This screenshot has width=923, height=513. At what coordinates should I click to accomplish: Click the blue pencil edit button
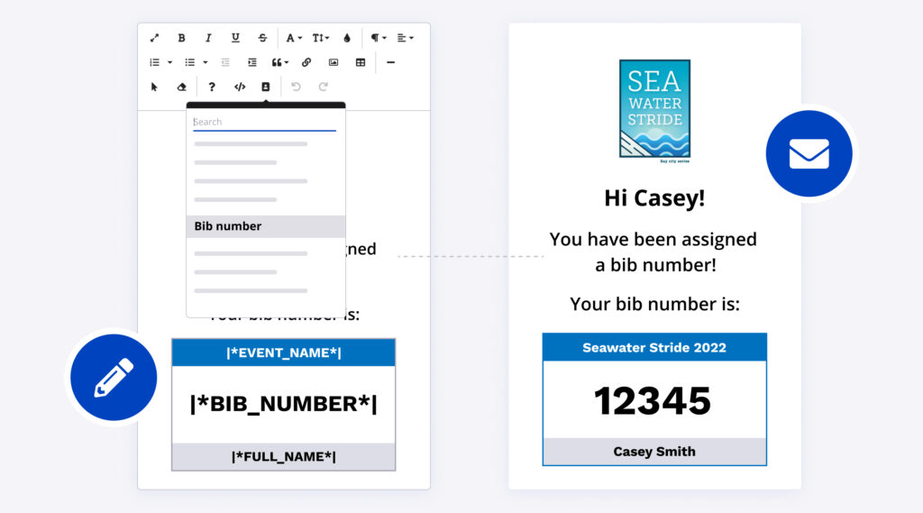[x=114, y=378]
